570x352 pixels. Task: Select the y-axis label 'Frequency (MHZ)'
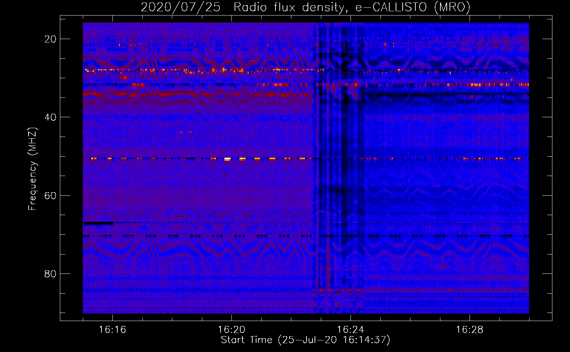[x=32, y=169]
